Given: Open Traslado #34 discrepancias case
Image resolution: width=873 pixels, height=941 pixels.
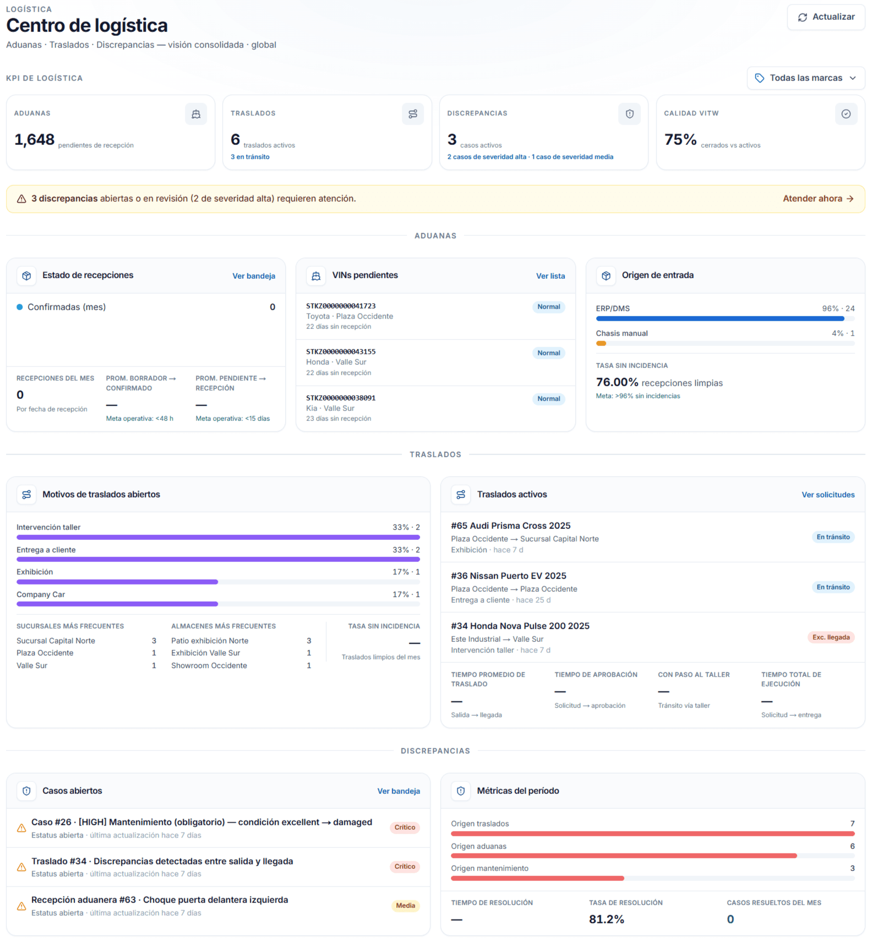Looking at the screenshot, I should [x=218, y=867].
